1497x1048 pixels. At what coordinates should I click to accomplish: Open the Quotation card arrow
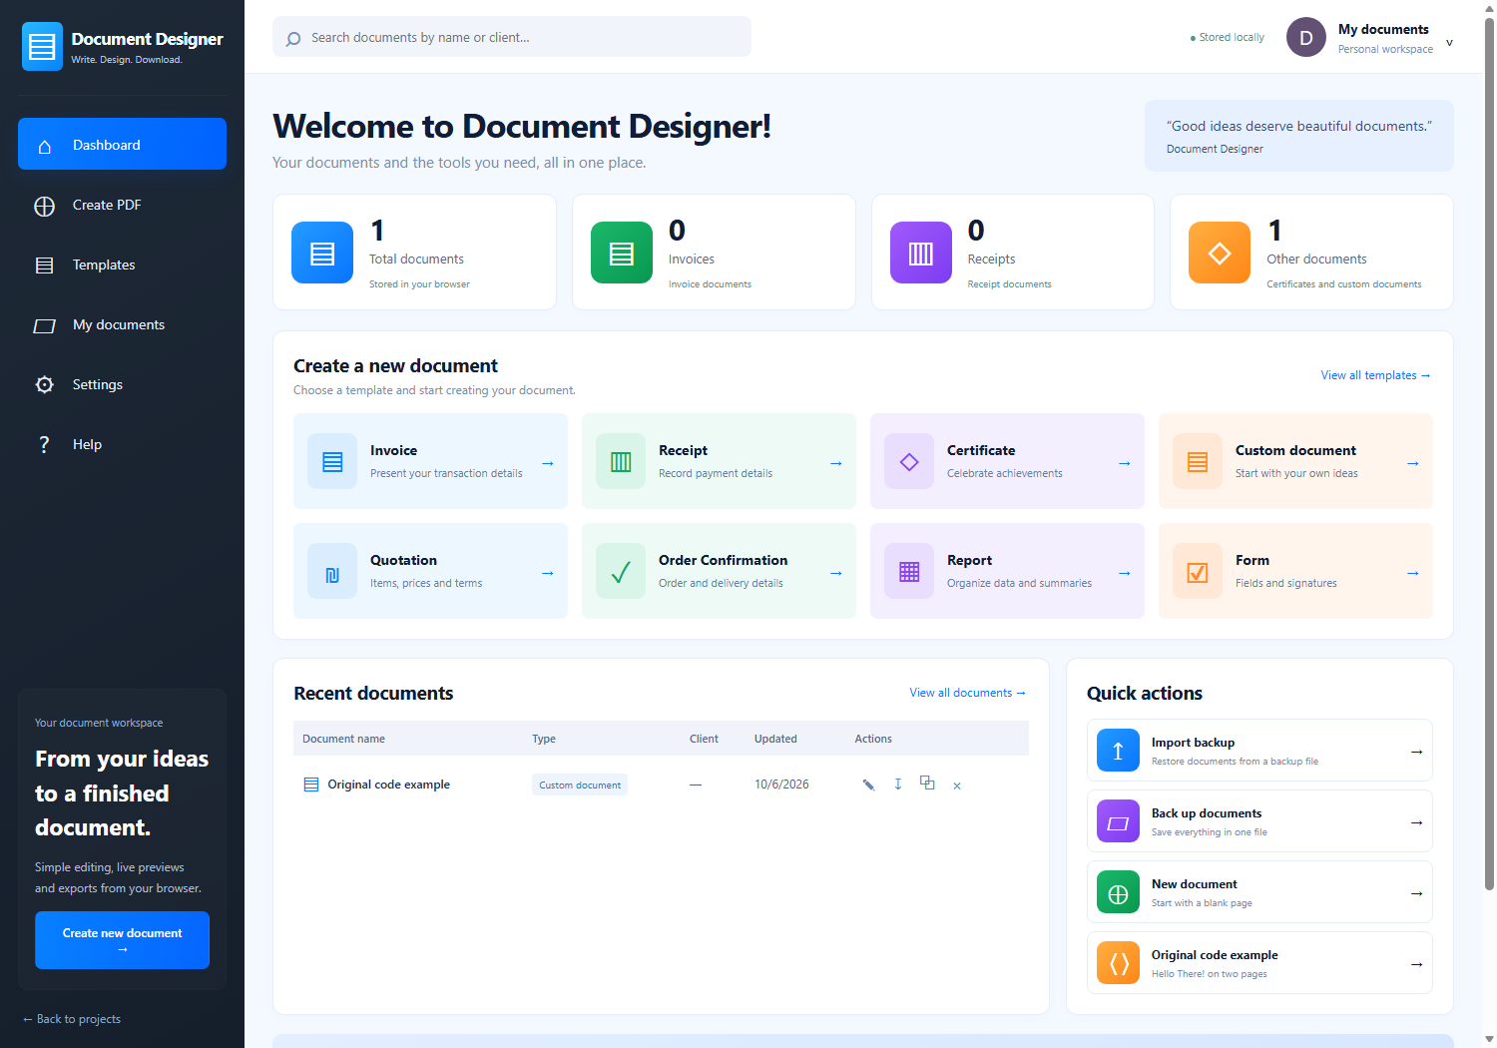click(548, 573)
